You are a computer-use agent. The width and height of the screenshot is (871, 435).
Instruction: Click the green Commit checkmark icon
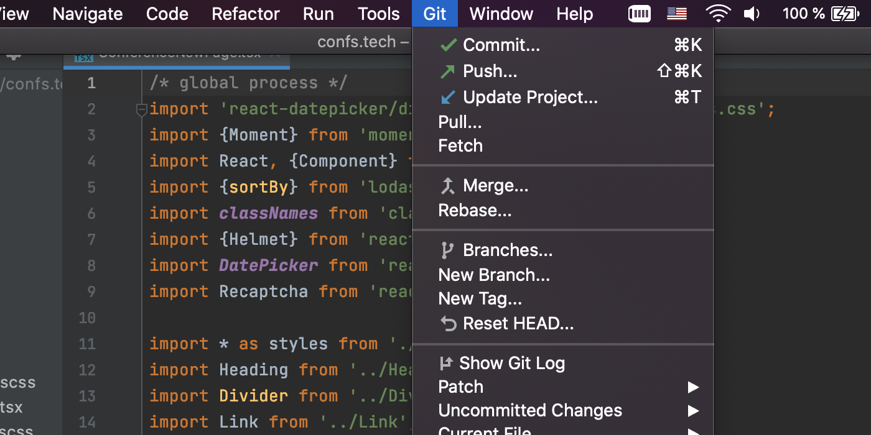(x=448, y=45)
